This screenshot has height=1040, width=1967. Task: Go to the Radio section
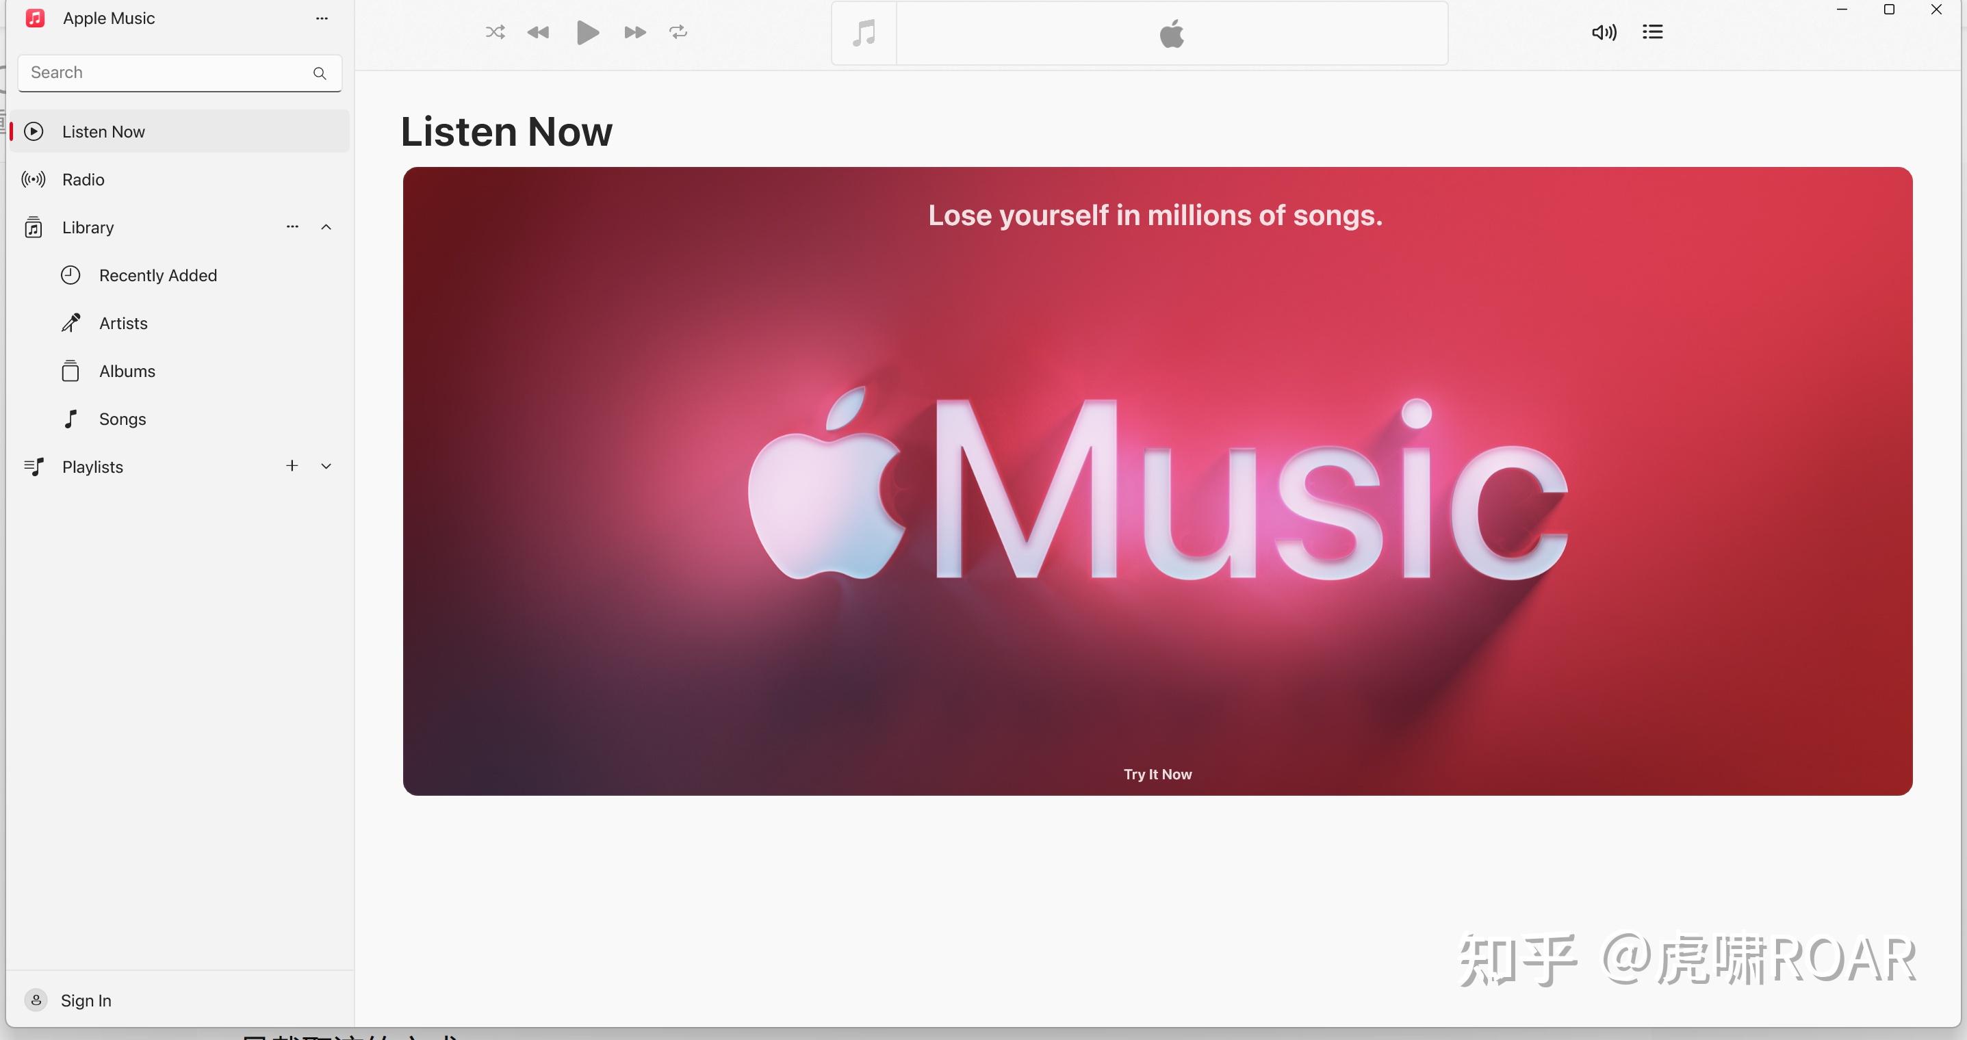coord(179,179)
